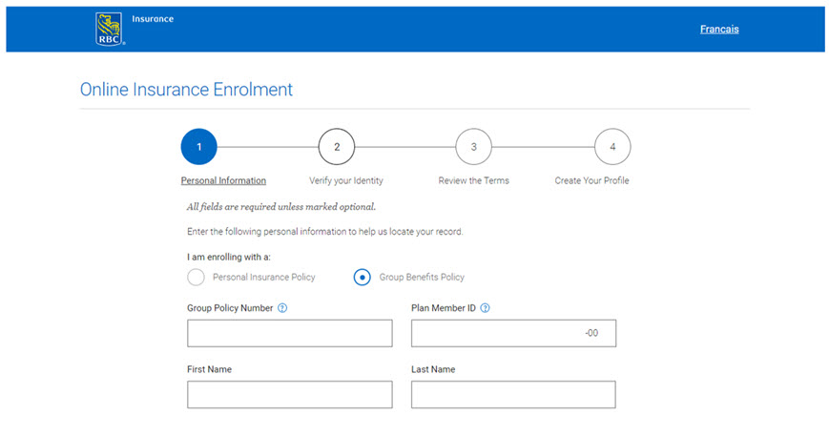This screenshot has width=829, height=436.
Task: Click the 'All fields are required' note
Action: [281, 207]
